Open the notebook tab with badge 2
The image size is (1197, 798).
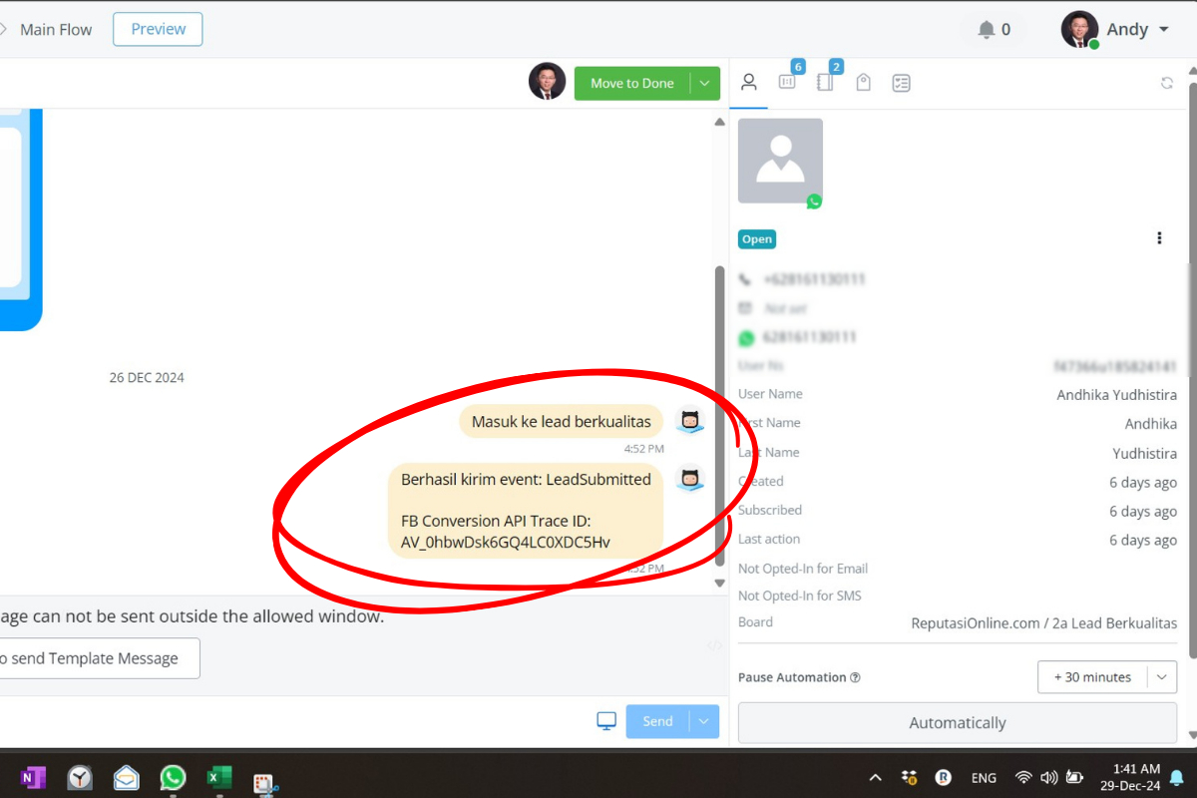pos(825,83)
